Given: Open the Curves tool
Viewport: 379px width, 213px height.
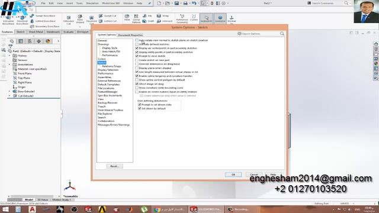Looking at the screenshot, I should click(x=194, y=18).
